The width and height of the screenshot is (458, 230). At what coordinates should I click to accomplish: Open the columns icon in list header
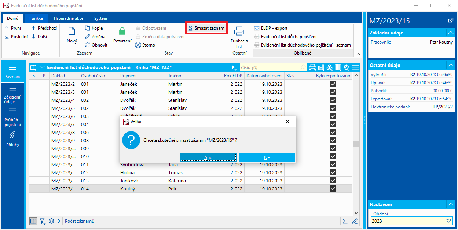pyautogui.click(x=338, y=67)
